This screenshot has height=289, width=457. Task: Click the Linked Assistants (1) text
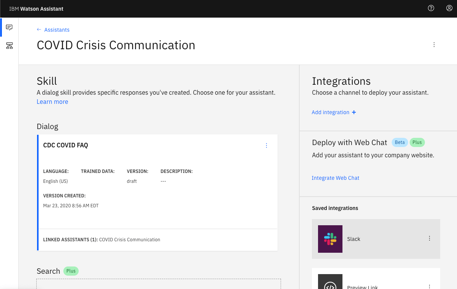71,240
